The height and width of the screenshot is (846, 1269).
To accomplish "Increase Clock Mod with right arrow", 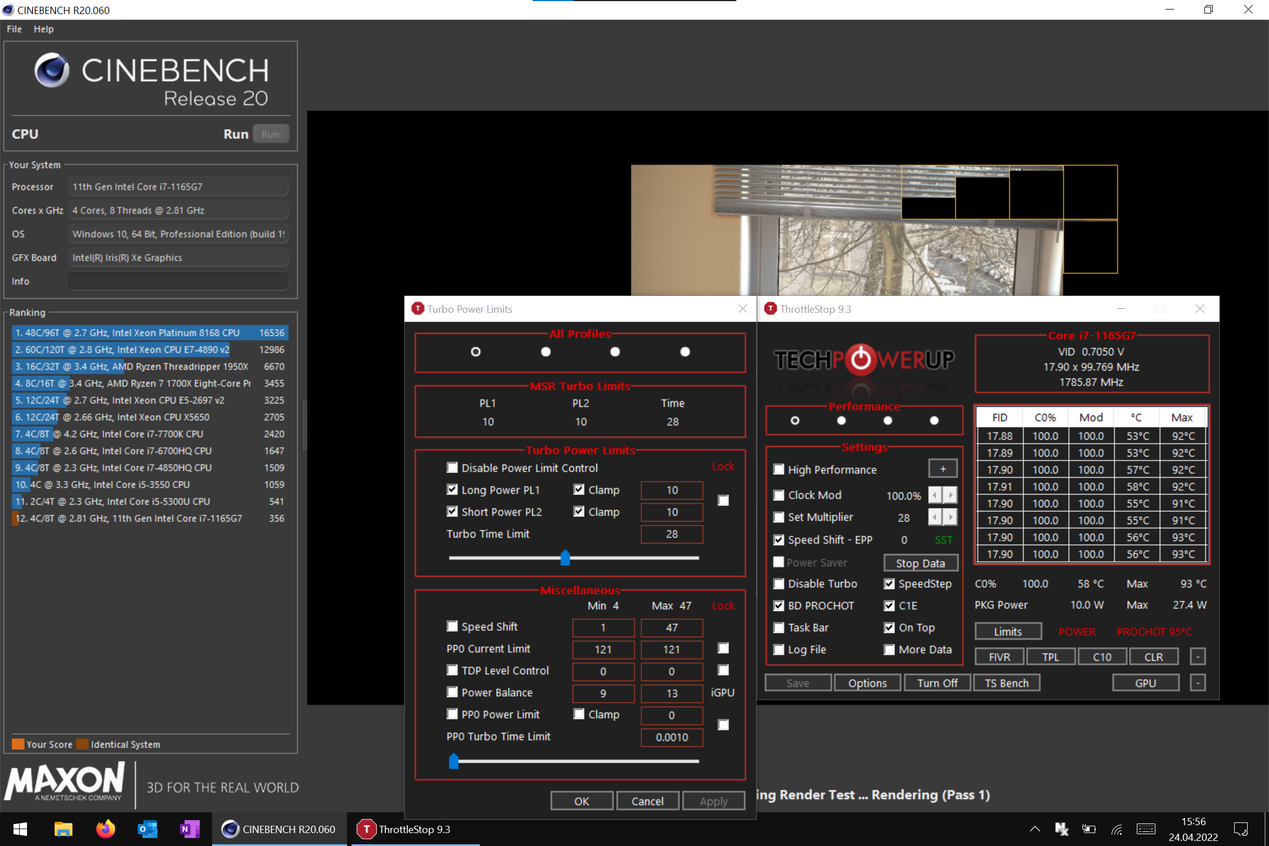I will [950, 496].
